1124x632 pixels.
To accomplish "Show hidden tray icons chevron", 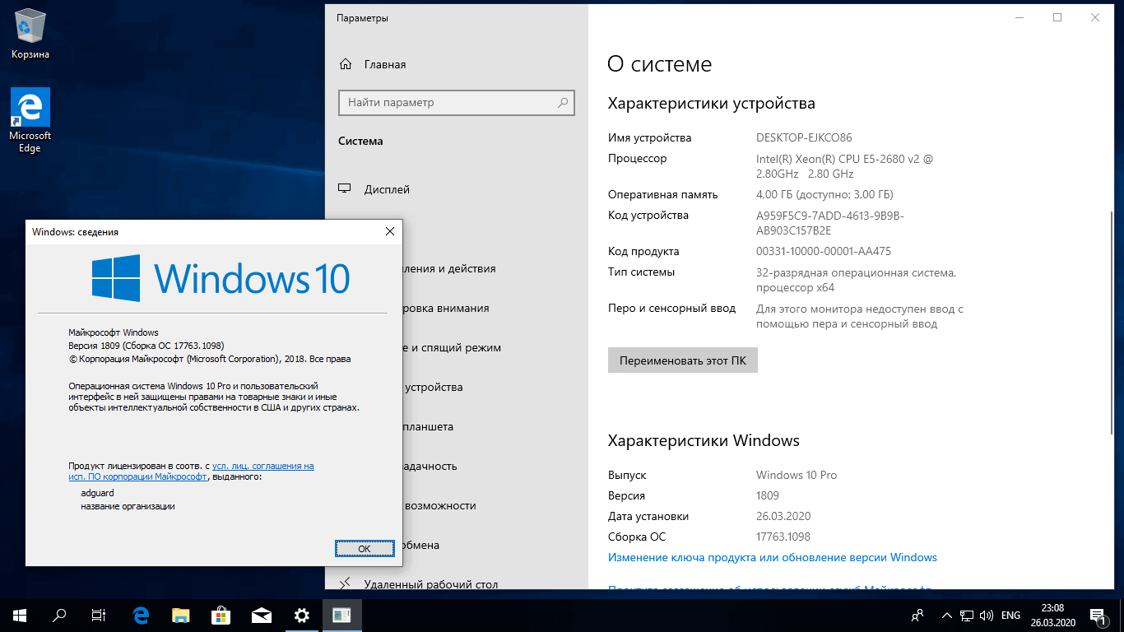I will pyautogui.click(x=945, y=615).
